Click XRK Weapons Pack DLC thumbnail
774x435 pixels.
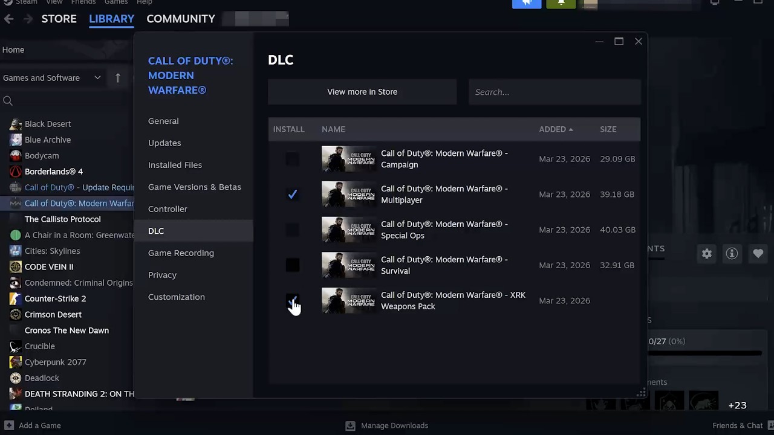tap(348, 301)
